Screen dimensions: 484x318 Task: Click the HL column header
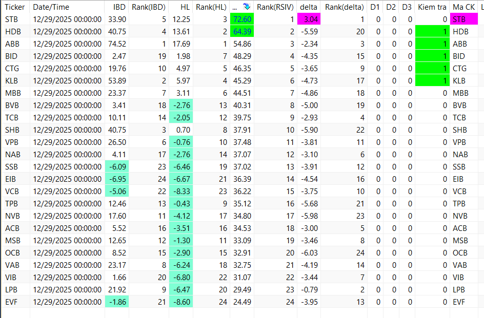click(x=181, y=7)
